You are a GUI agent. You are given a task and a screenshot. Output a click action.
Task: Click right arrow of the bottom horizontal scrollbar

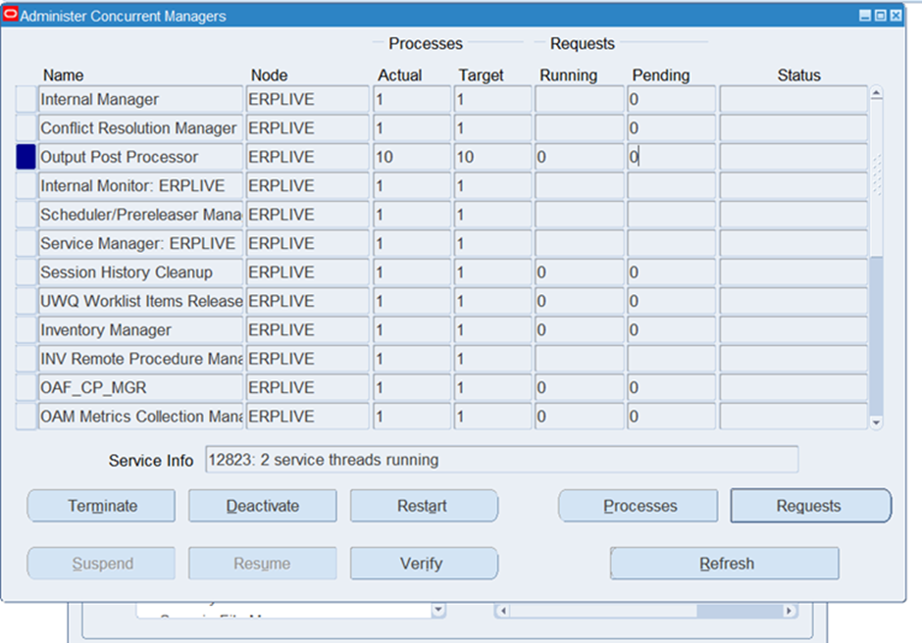789,611
